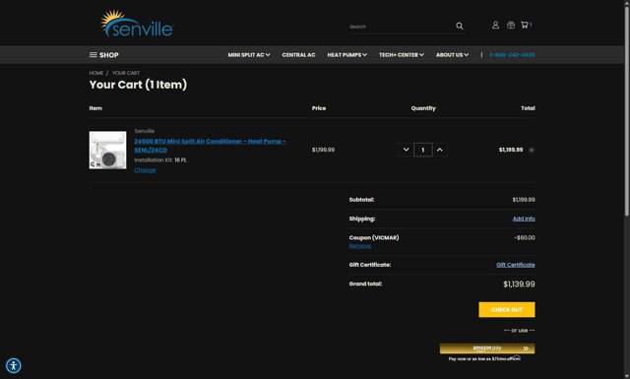Click the CHECK OUT button

click(507, 309)
